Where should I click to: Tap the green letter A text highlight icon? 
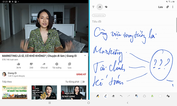tap(152, 96)
